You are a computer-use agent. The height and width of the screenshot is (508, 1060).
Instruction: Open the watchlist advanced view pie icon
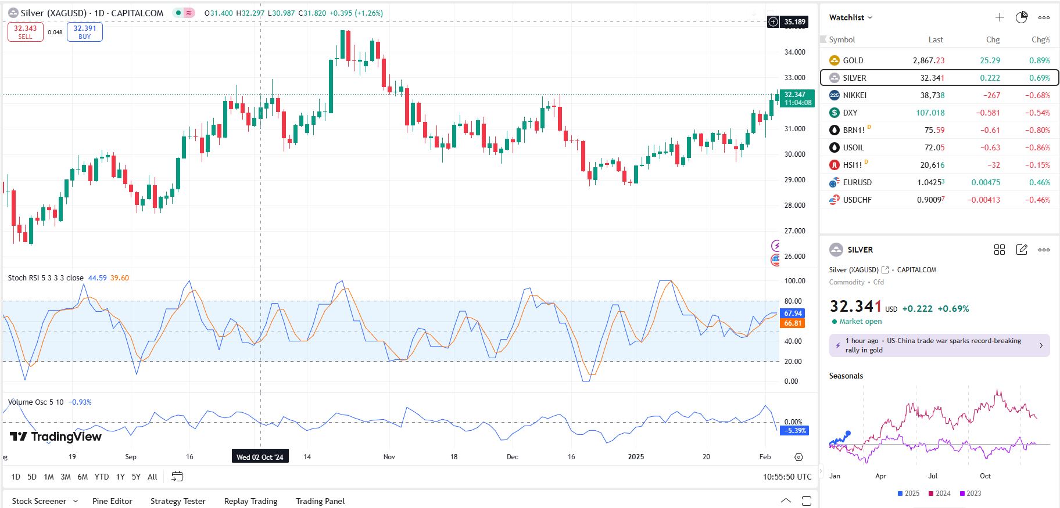[x=1022, y=17]
